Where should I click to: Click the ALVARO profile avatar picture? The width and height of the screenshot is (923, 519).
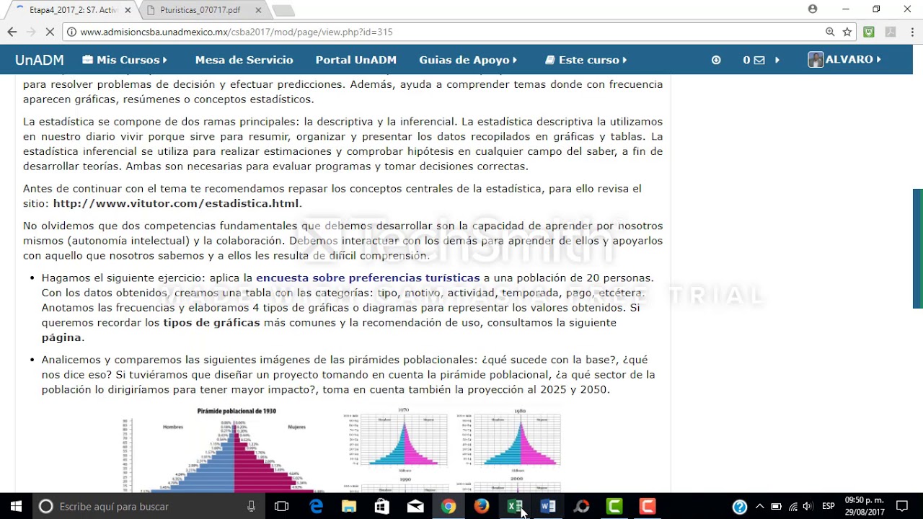816,60
